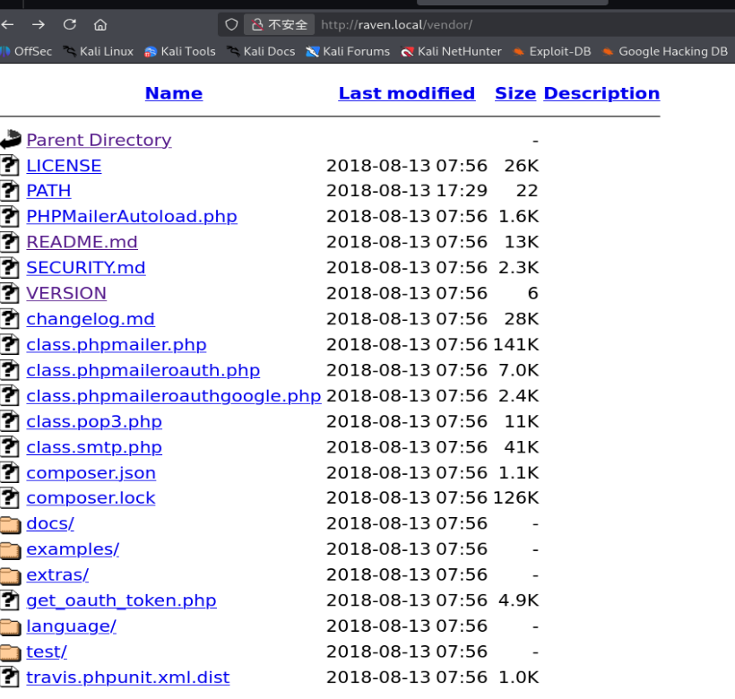
Task: Reload the current page
Action: tap(70, 24)
